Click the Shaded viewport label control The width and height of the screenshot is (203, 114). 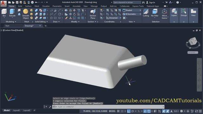[20, 30]
